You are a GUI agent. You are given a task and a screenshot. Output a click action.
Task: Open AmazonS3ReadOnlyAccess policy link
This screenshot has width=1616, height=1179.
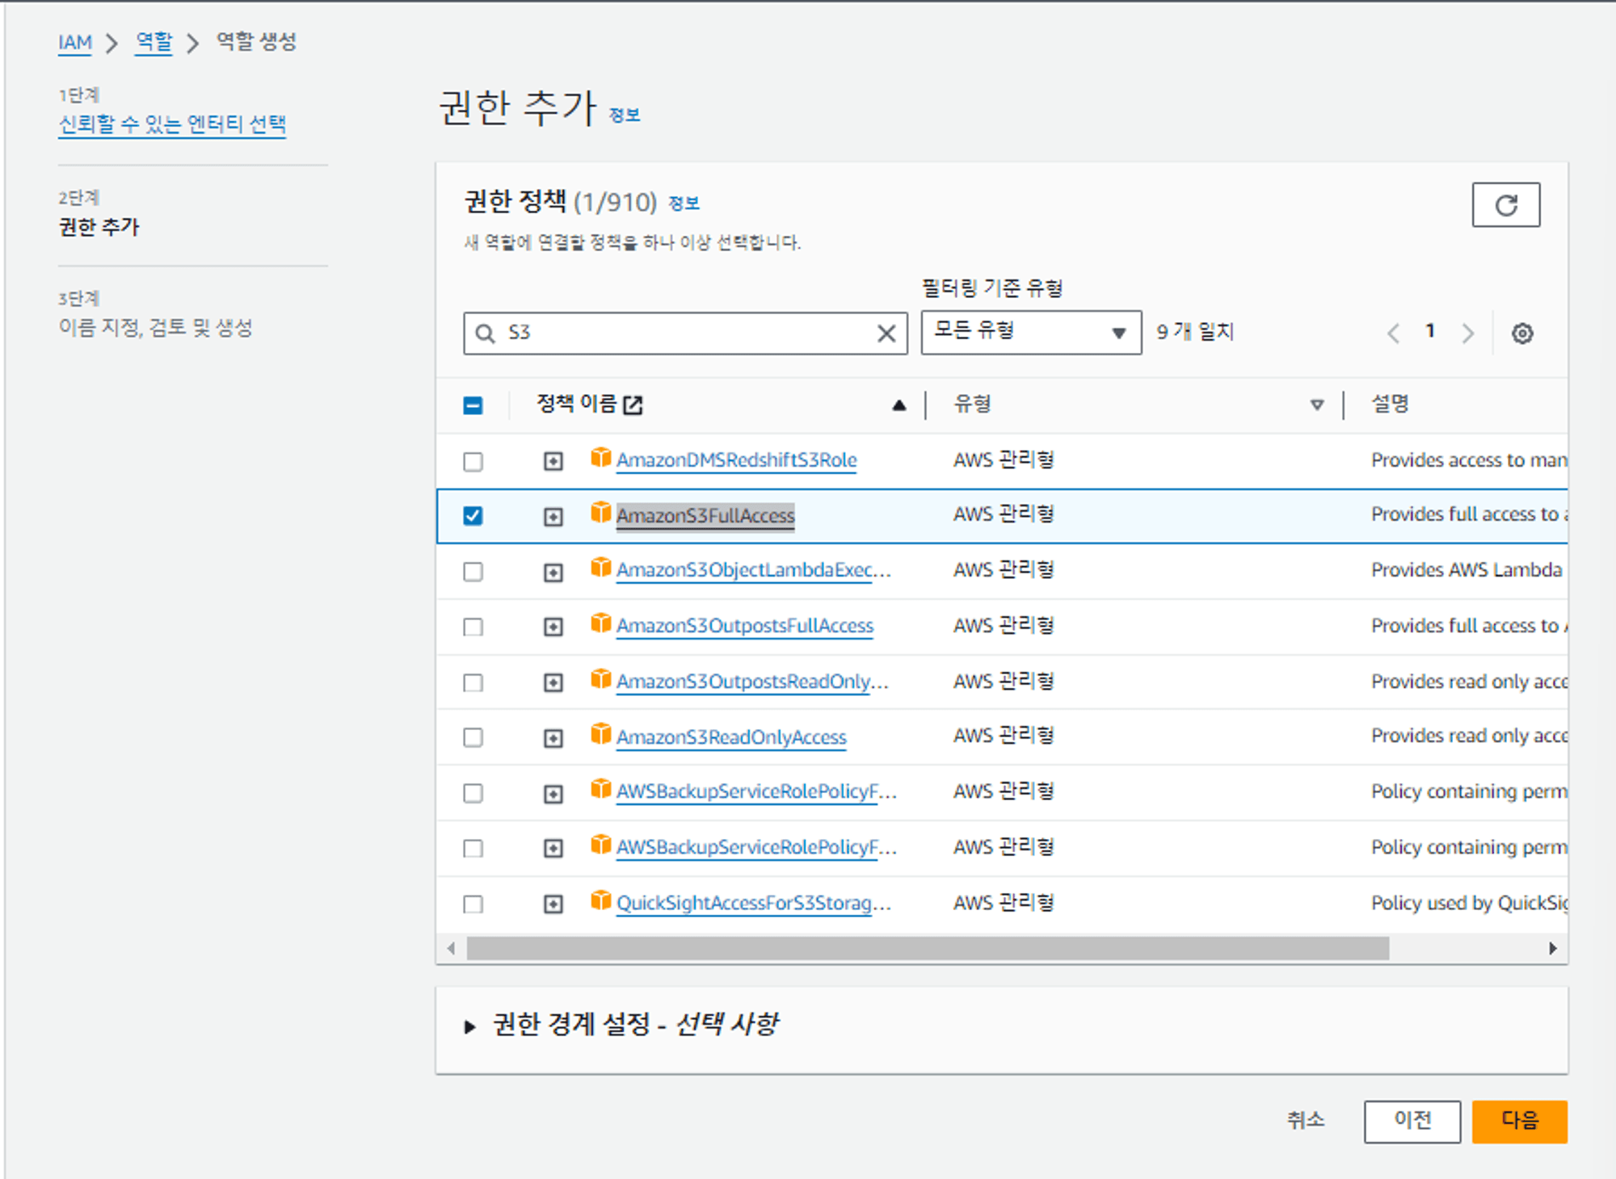pyautogui.click(x=731, y=737)
